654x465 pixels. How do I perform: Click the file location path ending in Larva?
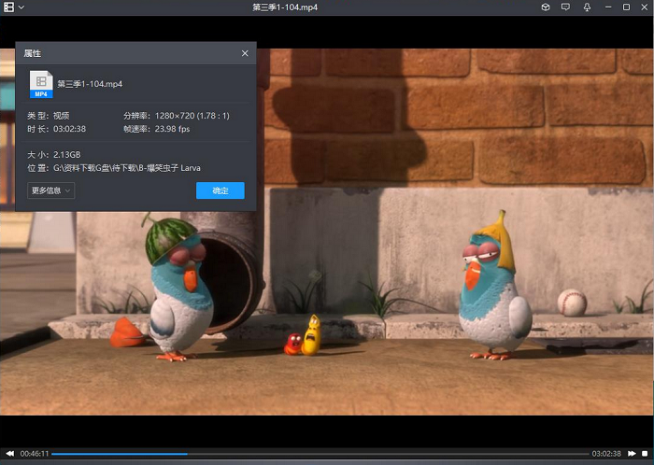pos(128,168)
